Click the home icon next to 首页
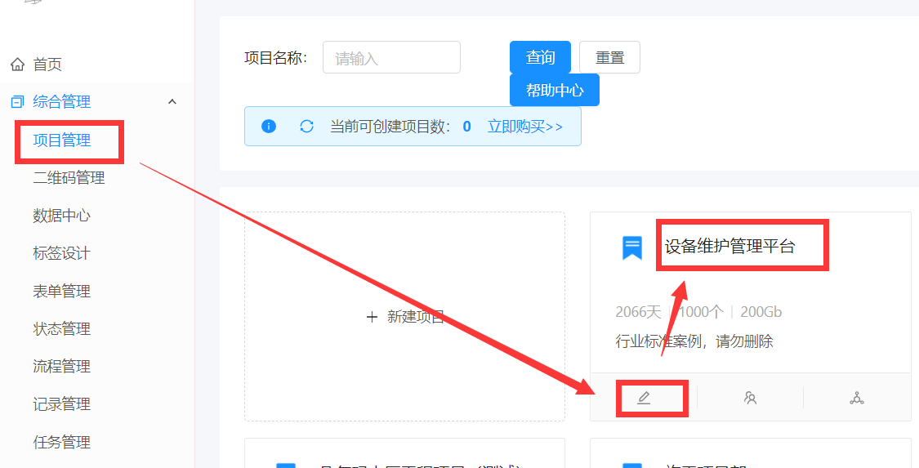 (x=18, y=65)
